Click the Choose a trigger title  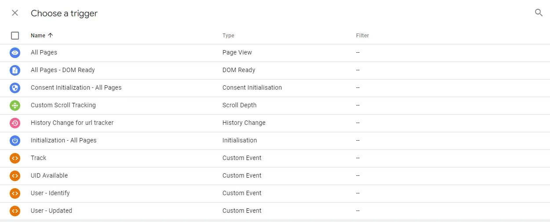64,13
